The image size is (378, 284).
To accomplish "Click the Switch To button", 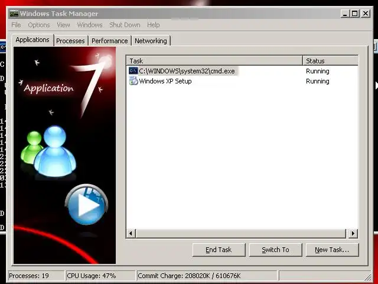I will click(275, 250).
